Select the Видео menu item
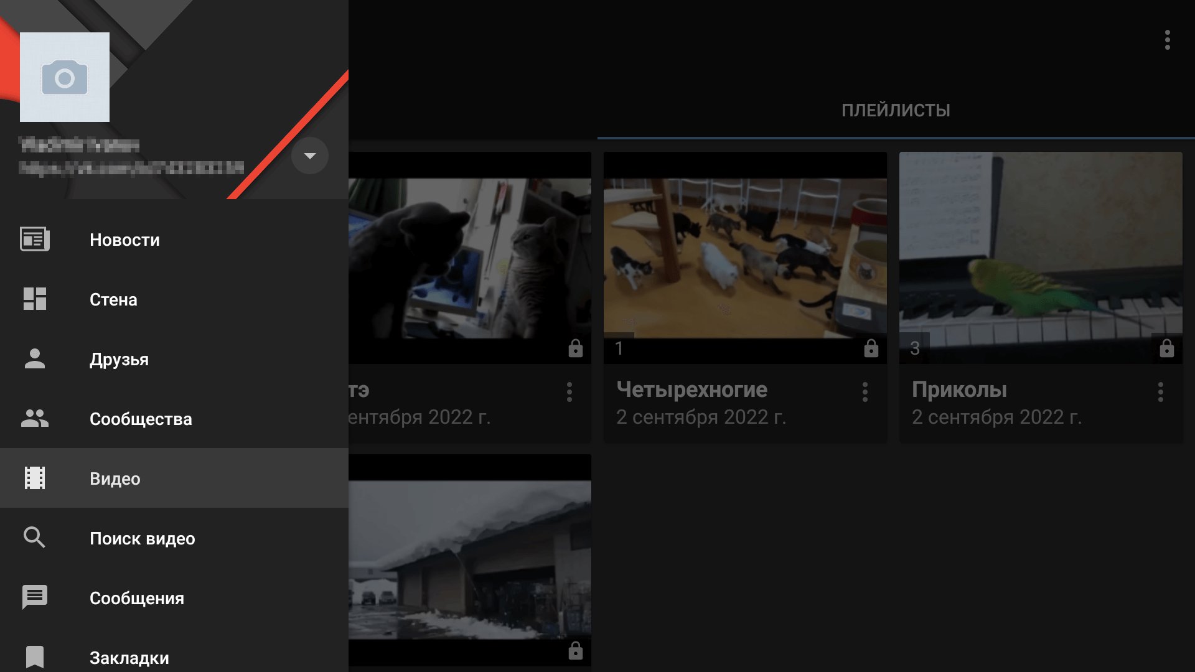1195x672 pixels. pos(115,478)
